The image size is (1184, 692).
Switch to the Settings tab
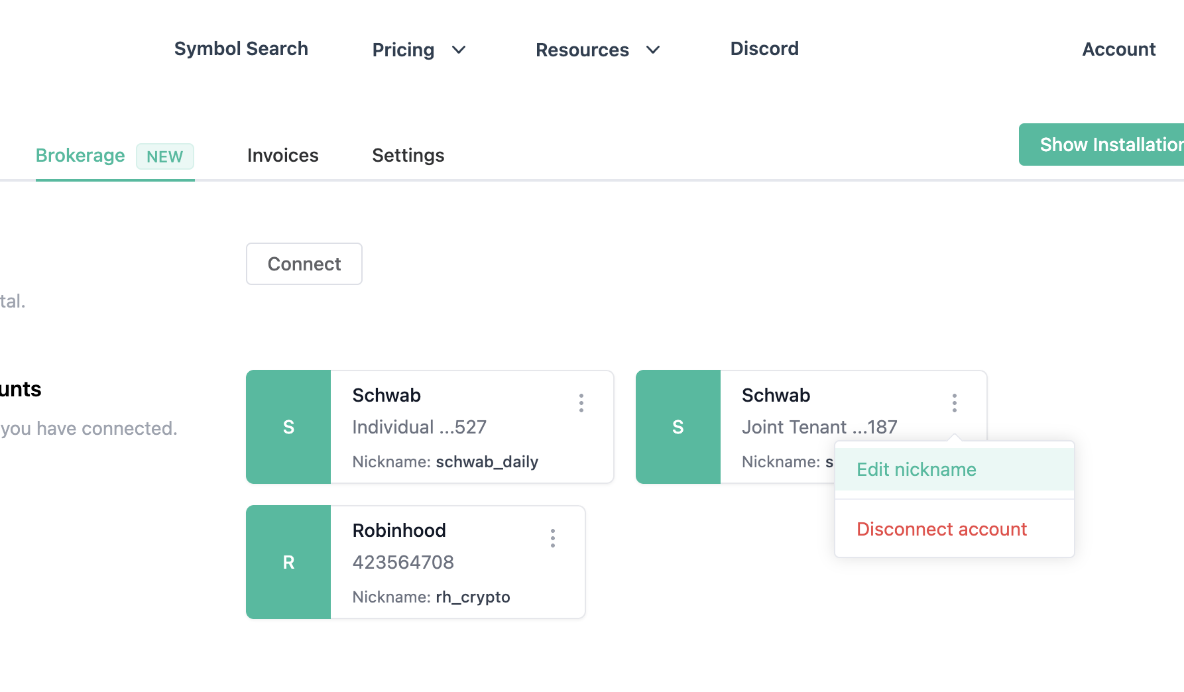tap(408, 155)
